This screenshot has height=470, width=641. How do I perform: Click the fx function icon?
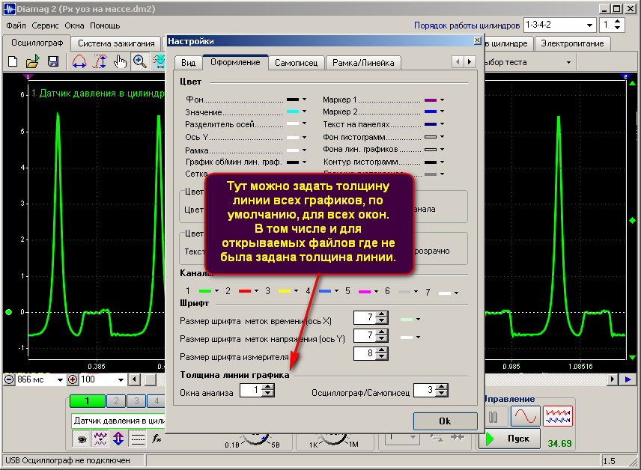157,439
